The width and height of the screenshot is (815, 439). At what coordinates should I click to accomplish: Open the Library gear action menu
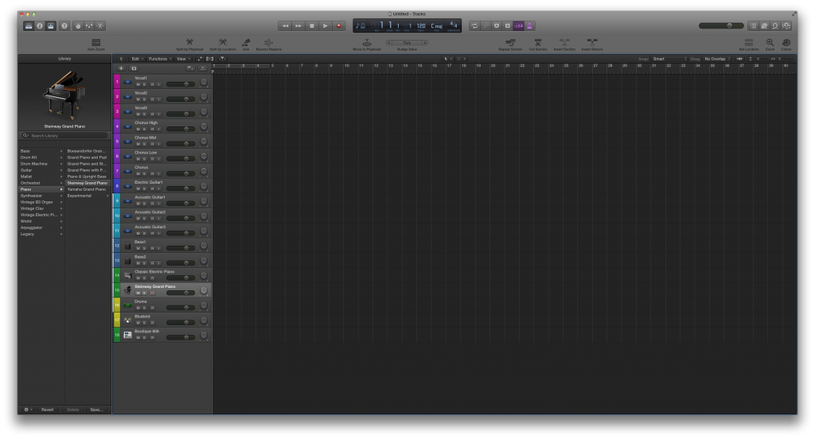point(28,410)
